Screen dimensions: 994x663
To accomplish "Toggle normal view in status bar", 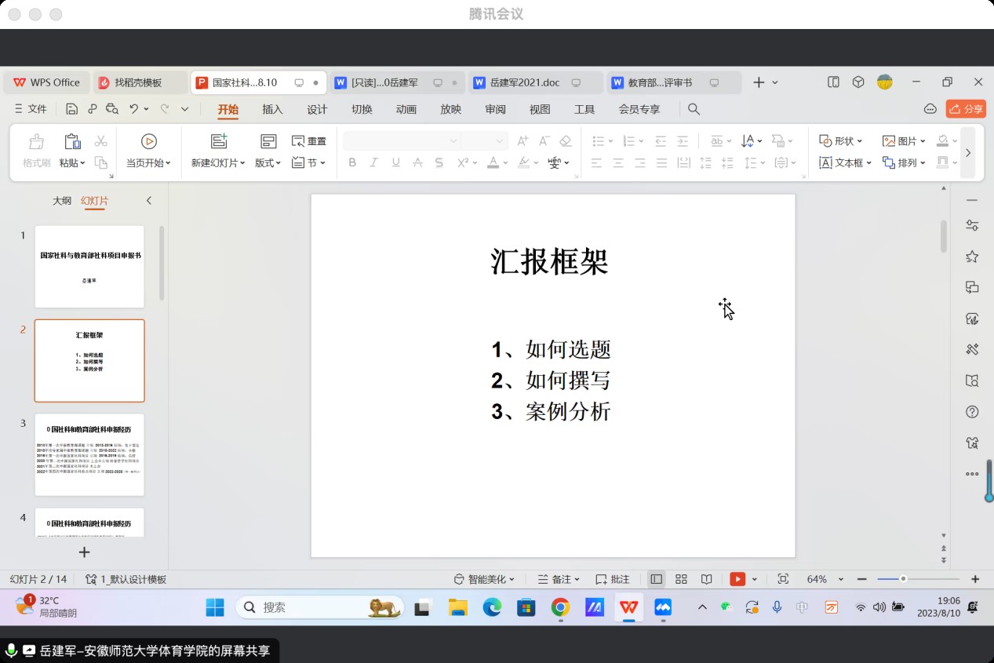I will click(x=656, y=579).
